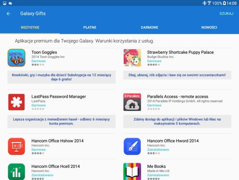Screen dimensions: 239x180
Task: Select Strawberry Shortcake Puppy Palace title
Action: [180, 52]
